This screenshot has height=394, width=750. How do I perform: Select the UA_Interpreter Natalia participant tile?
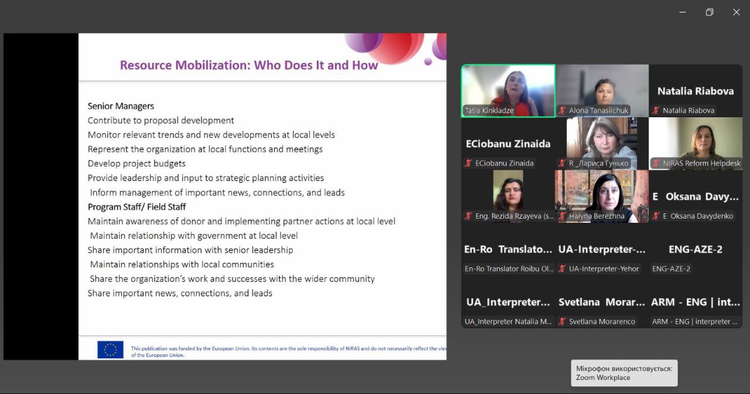(508, 302)
